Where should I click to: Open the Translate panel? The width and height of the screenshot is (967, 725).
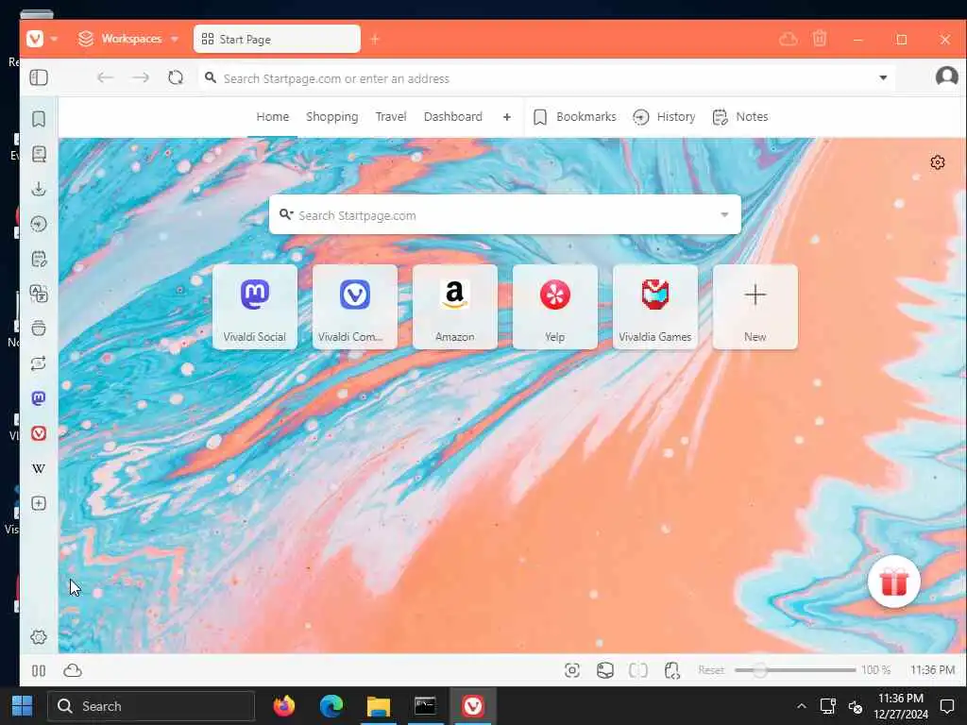tap(39, 294)
